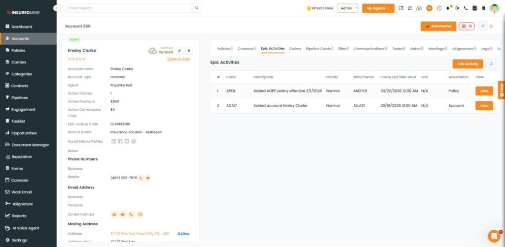Click the notification bell icon
The image size is (505, 247).
[448, 8]
